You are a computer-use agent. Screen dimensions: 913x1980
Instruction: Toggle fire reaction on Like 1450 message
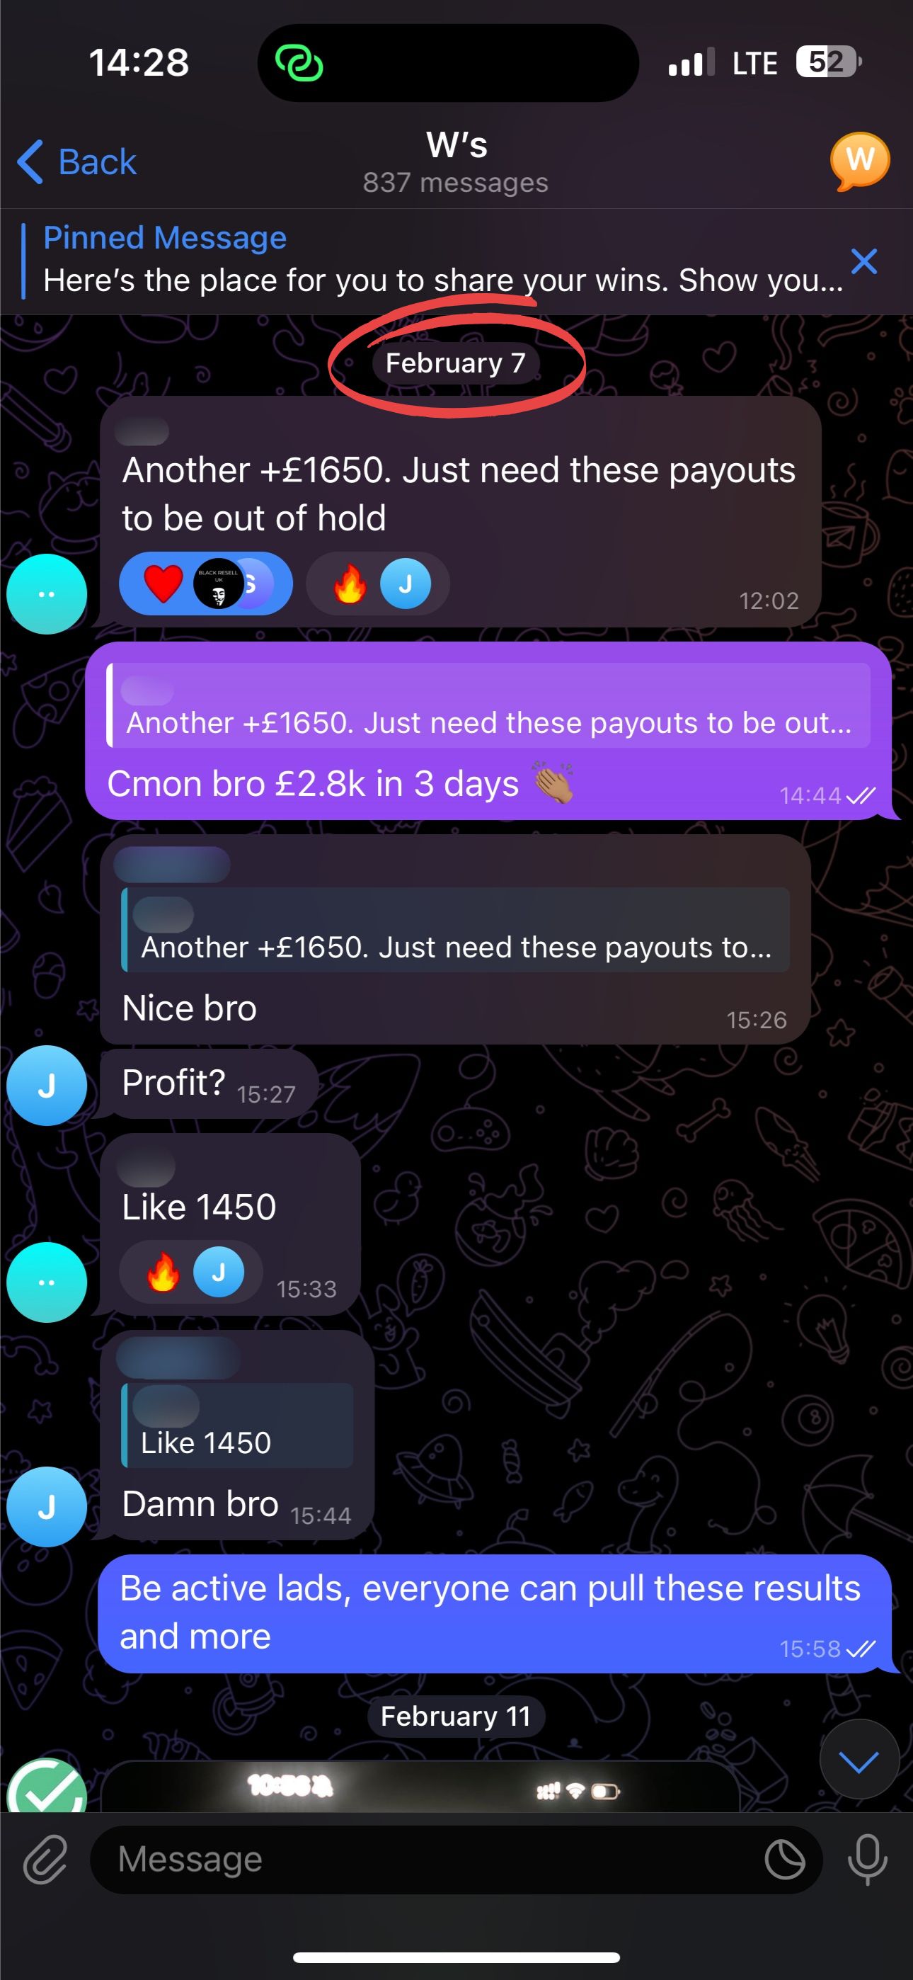click(190, 1272)
